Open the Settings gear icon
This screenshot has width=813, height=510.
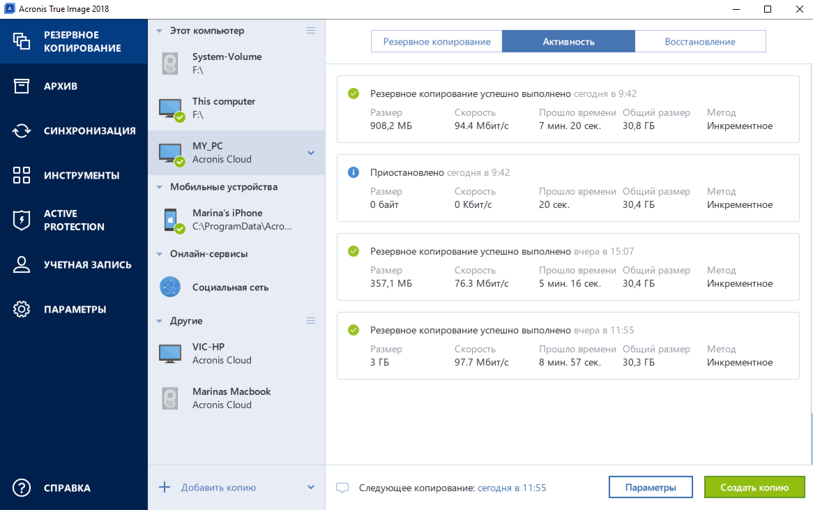22,309
